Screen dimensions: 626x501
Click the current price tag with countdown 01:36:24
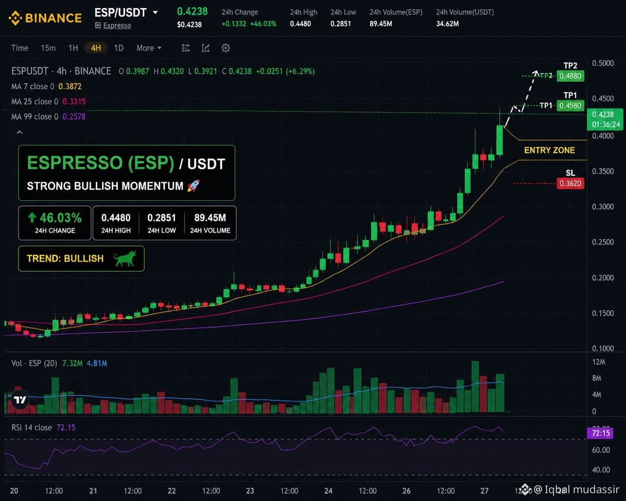[605, 119]
